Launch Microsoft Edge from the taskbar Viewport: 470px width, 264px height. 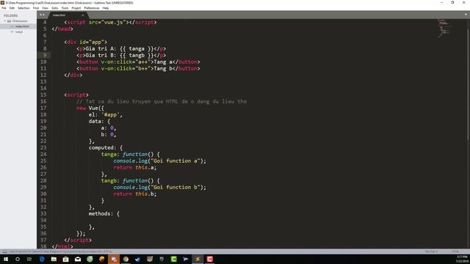click(x=42, y=259)
